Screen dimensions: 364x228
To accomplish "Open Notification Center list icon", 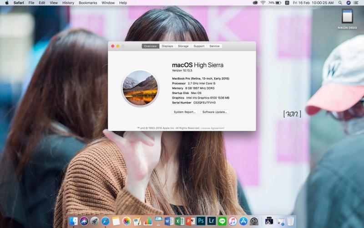I will pos(356,3).
